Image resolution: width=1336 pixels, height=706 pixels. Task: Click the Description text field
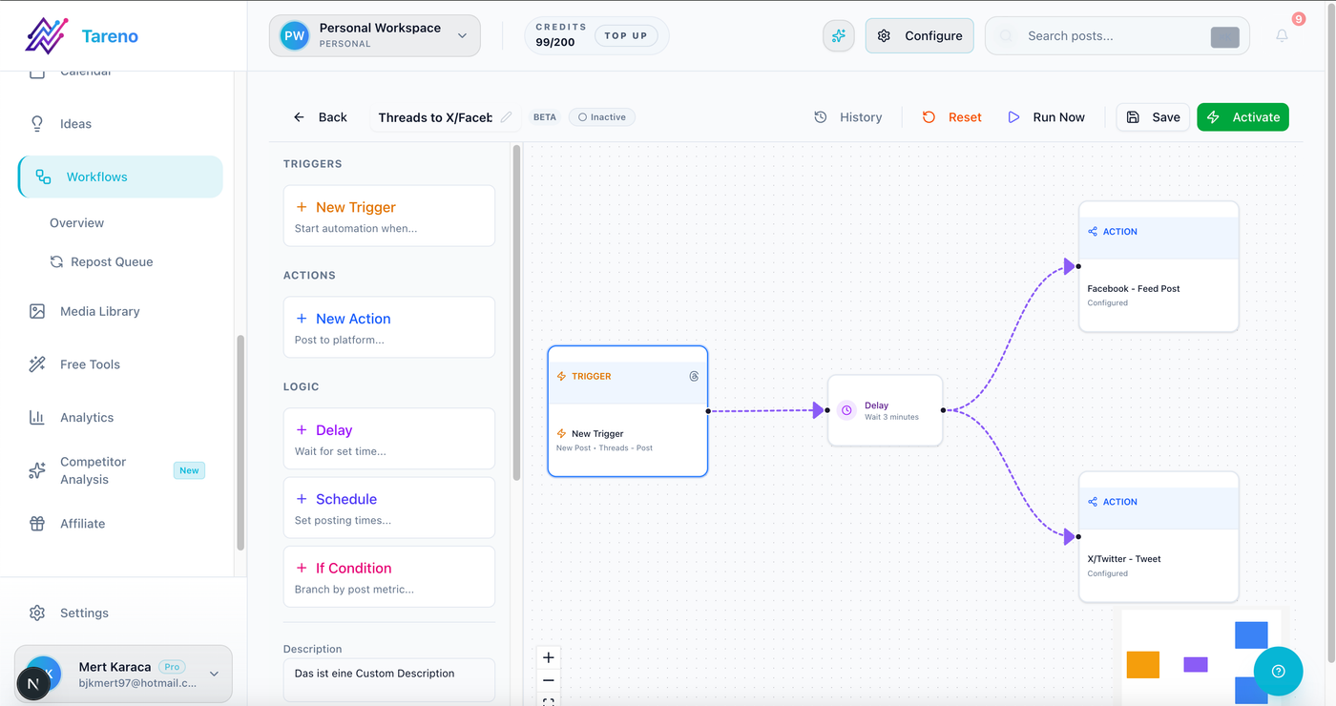tap(389, 680)
